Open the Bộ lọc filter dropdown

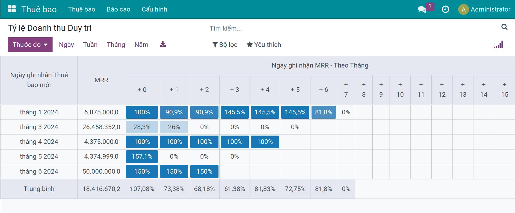(225, 45)
